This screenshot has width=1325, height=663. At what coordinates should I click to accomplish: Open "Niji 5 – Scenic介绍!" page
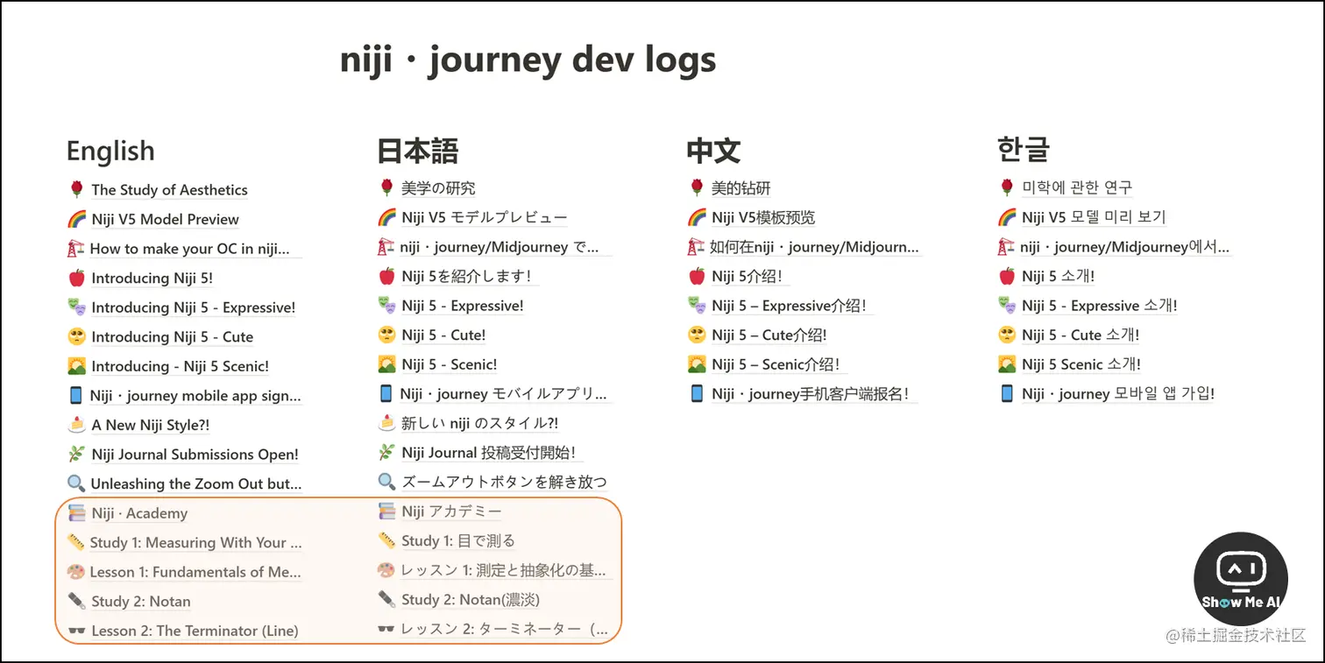click(776, 364)
